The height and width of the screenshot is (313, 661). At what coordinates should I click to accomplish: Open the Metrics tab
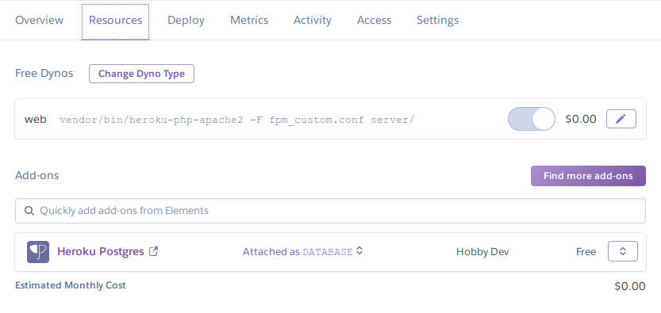(x=249, y=20)
